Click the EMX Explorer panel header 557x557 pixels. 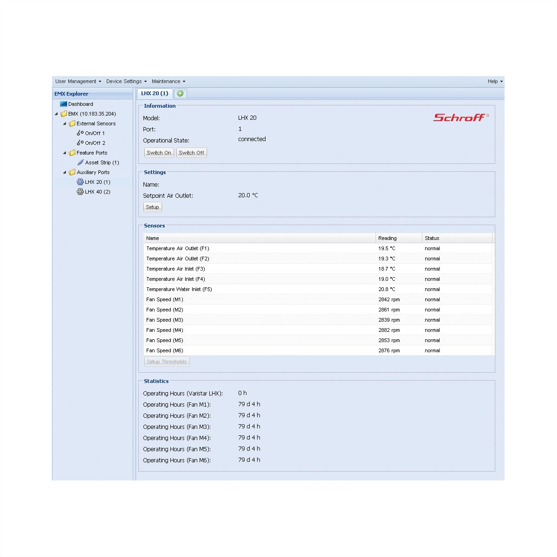[x=93, y=94]
